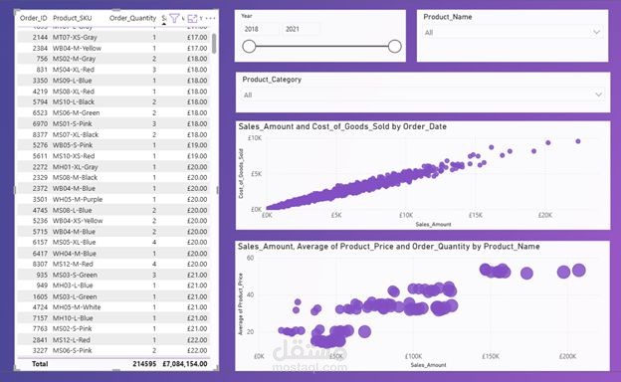Select the MT07-XS-Gray cell
The width and height of the screenshot is (621, 382).
75,37
